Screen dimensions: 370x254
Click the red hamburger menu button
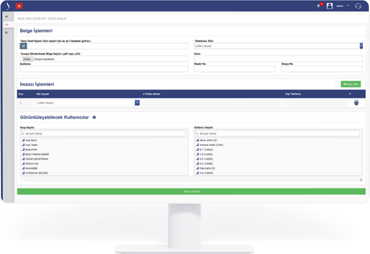pyautogui.click(x=19, y=6)
